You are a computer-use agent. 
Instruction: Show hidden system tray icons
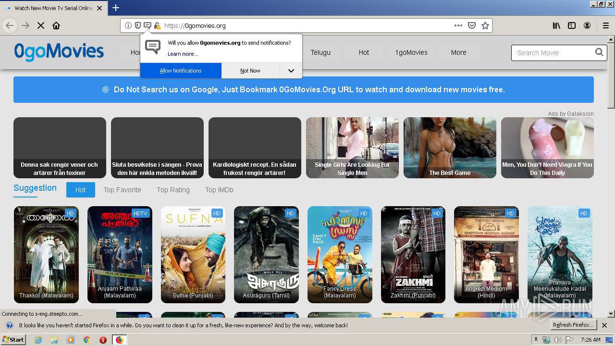536,340
